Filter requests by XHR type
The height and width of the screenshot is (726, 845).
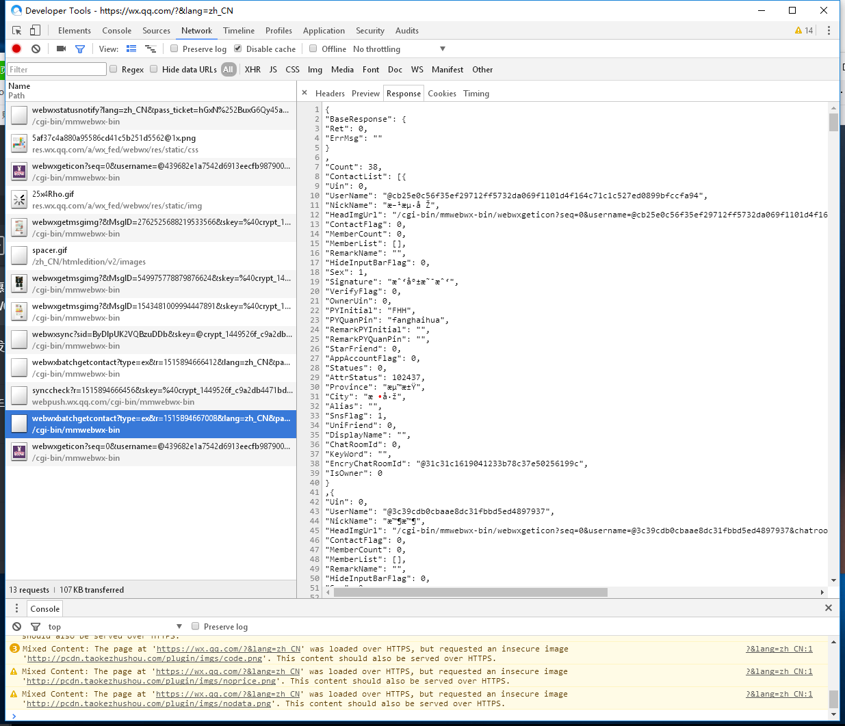pyautogui.click(x=253, y=70)
